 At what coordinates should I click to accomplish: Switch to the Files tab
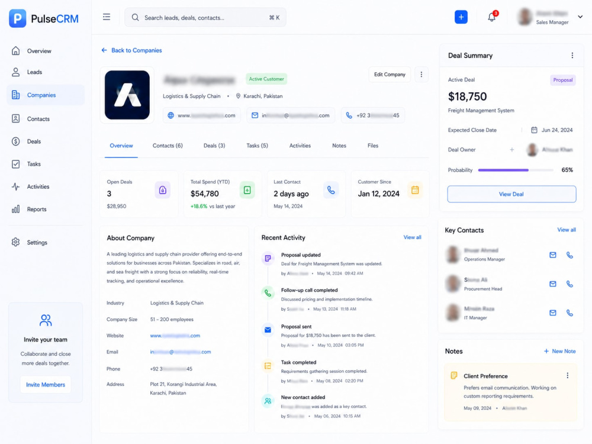372,146
